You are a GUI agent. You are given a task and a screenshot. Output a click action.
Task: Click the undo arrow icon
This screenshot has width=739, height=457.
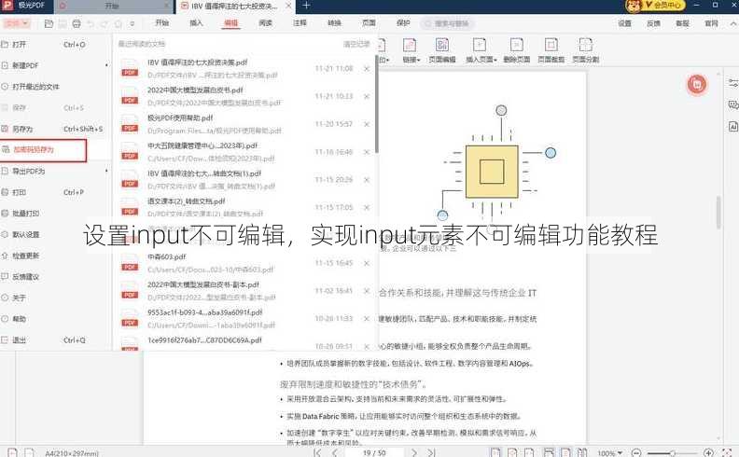click(91, 23)
